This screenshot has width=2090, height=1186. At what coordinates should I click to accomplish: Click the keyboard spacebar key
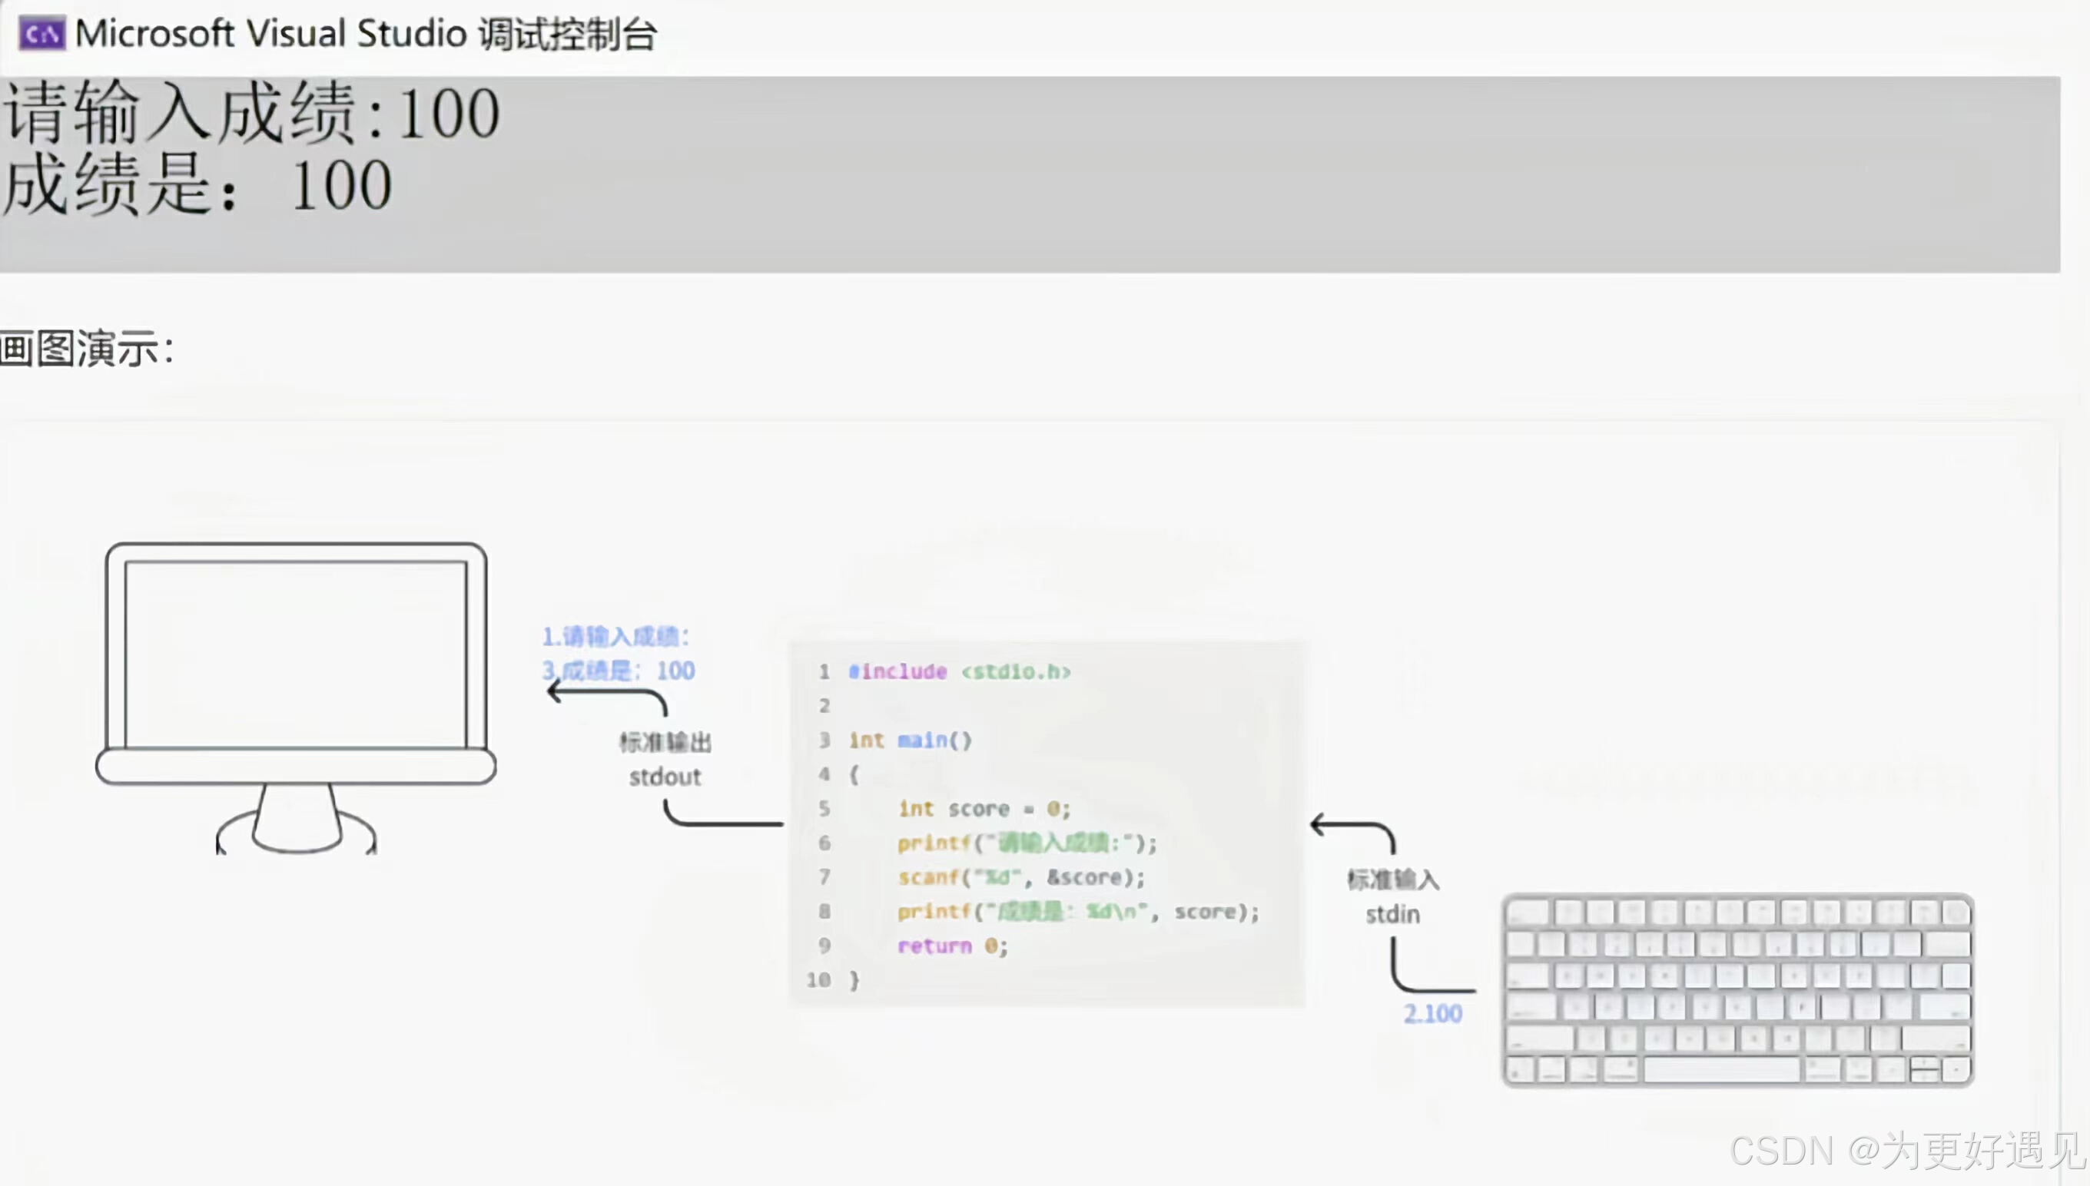pyautogui.click(x=1721, y=1069)
